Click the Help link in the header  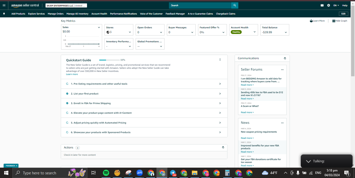point(345,5)
